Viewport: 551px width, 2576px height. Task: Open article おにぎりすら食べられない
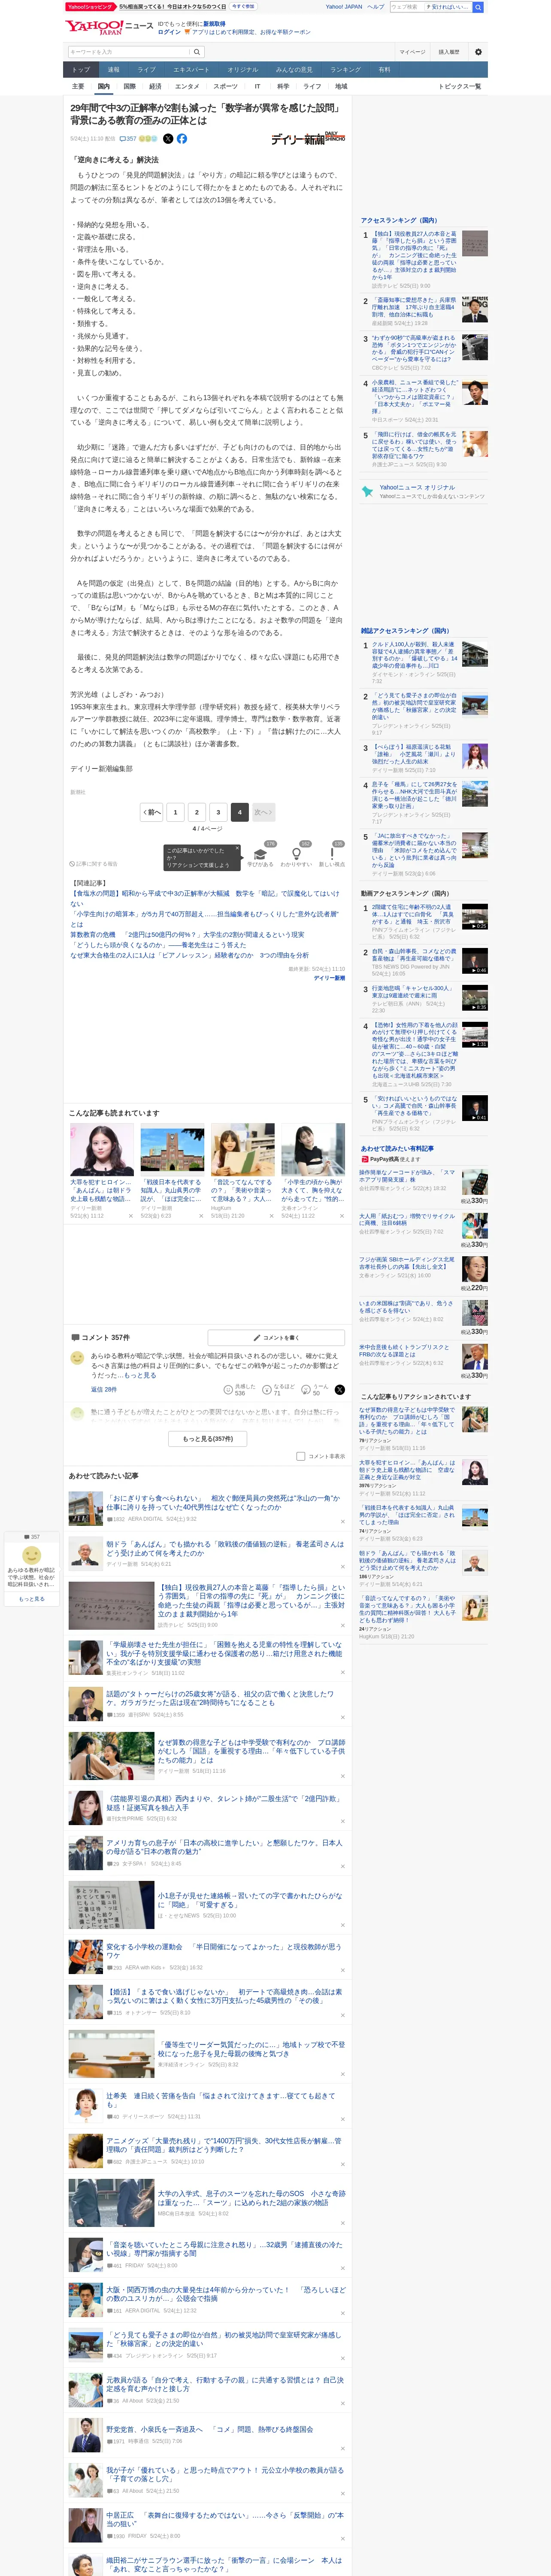coord(224,1503)
